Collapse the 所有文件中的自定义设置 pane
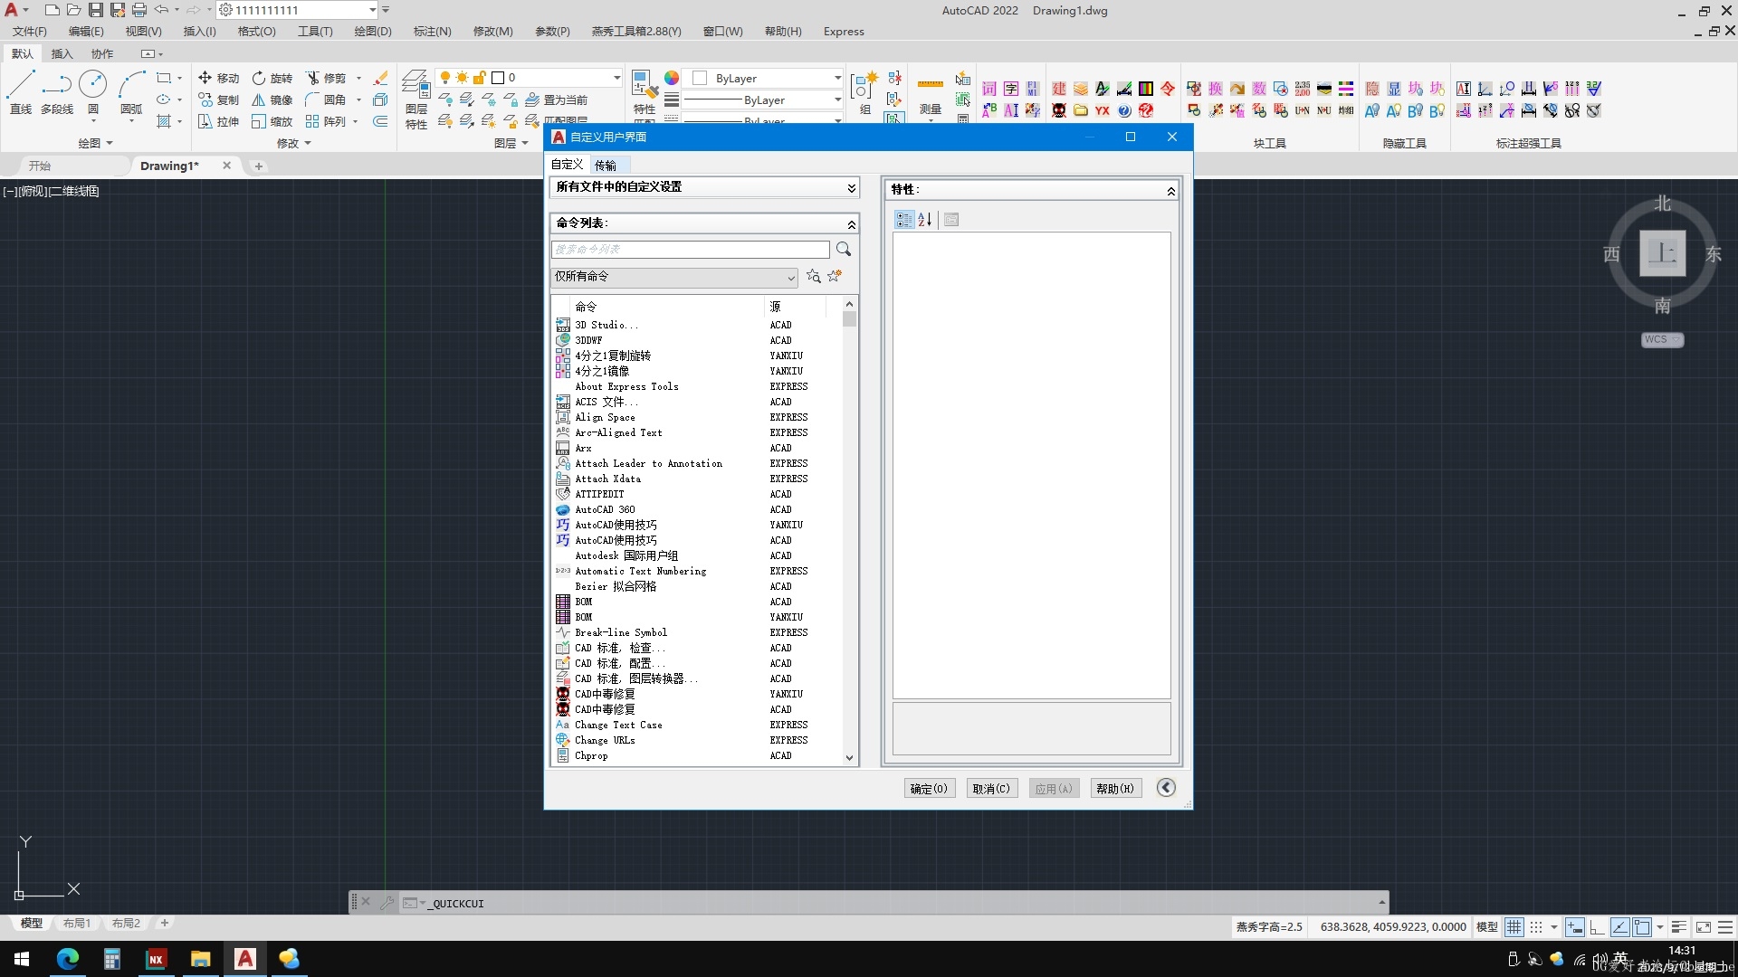This screenshot has height=977, width=1738. pos(851,187)
